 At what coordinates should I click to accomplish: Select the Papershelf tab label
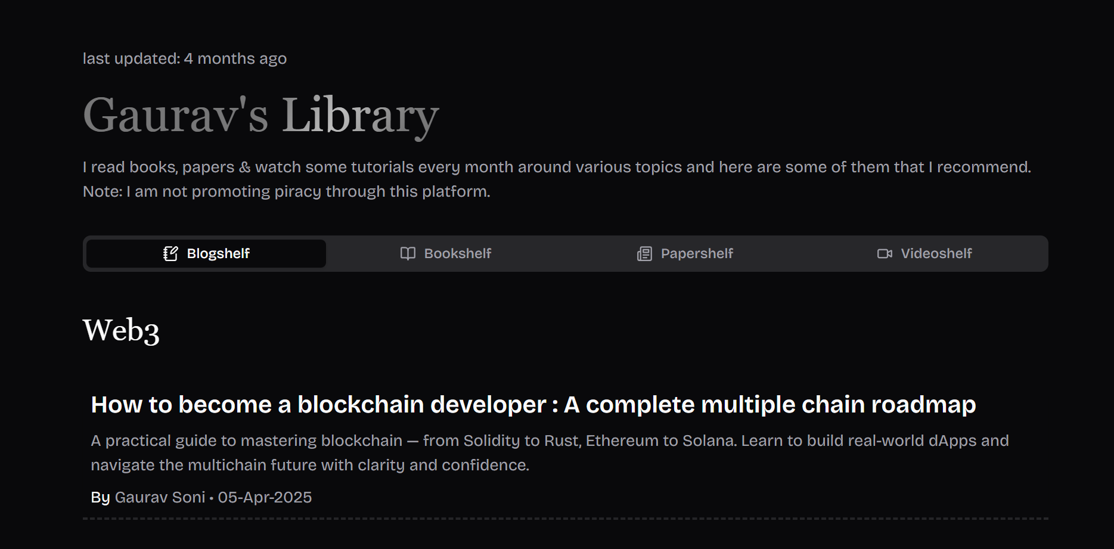tap(697, 254)
